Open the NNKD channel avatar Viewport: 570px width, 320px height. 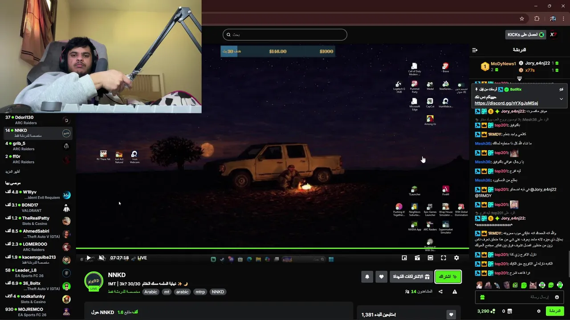tap(94, 281)
